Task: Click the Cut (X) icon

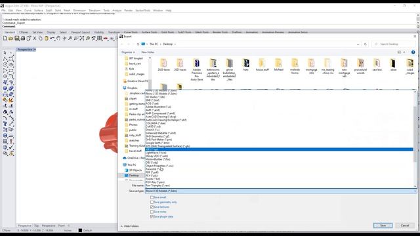Action: pyautogui.click(x=35, y=39)
